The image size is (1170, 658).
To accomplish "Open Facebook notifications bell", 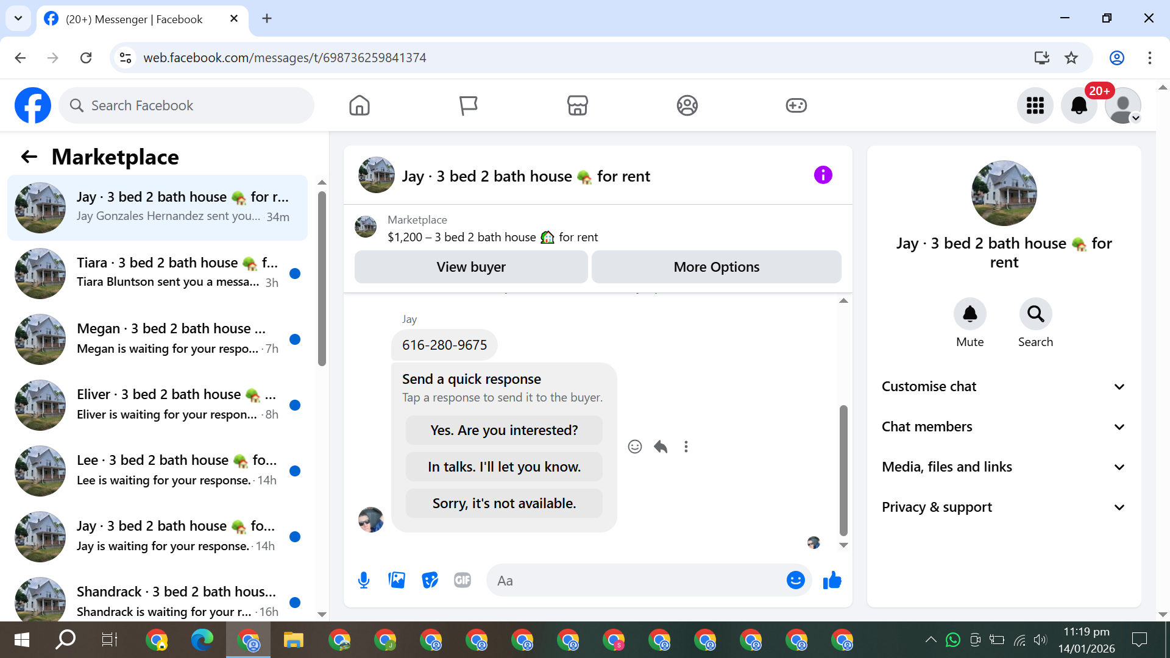I will [x=1079, y=105].
